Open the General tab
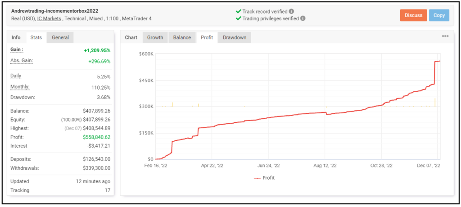This screenshot has width=461, height=207. tap(60, 37)
